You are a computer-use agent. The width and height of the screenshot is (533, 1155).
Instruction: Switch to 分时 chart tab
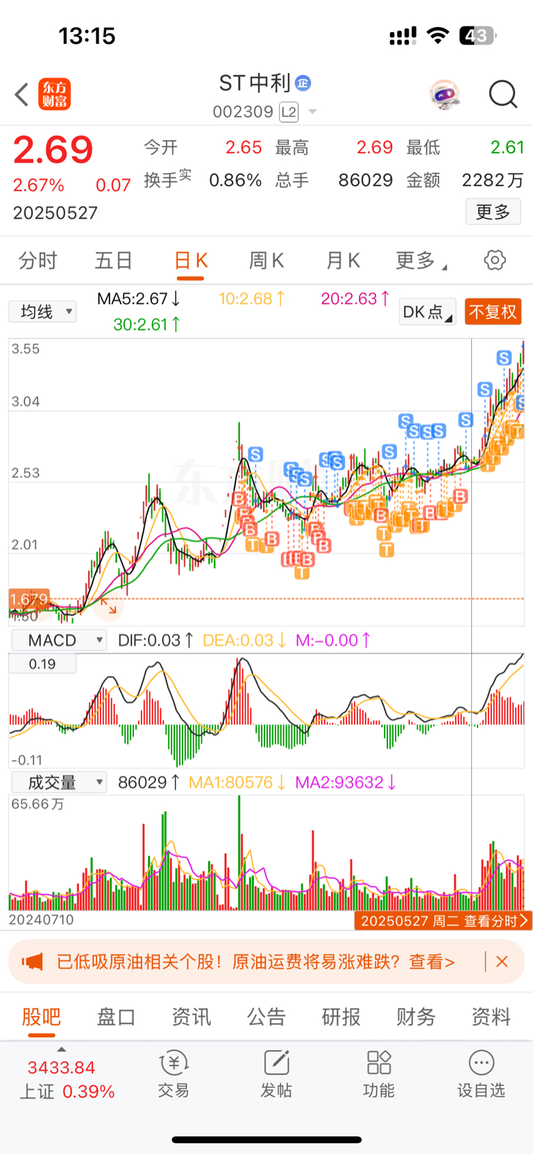coord(38,260)
